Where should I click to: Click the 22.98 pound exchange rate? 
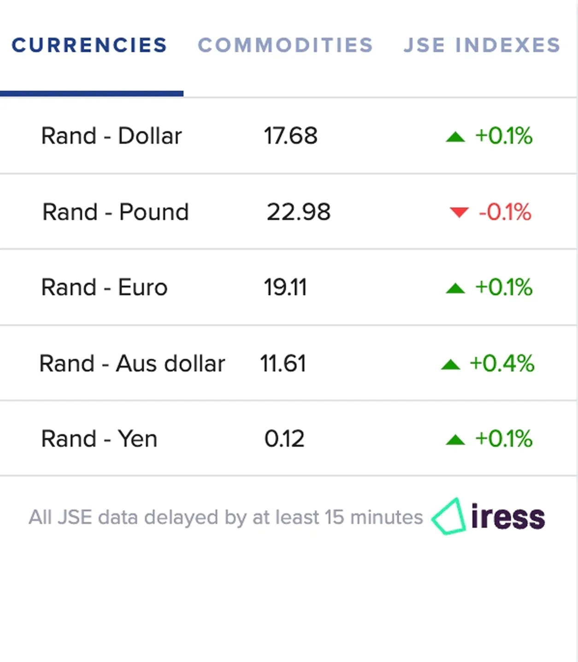[x=299, y=212]
